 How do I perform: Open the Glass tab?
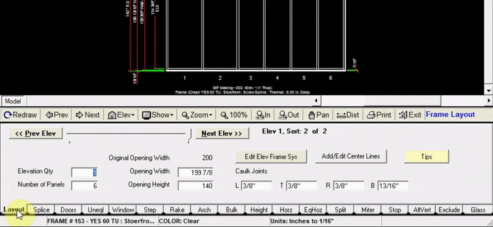pos(478,210)
